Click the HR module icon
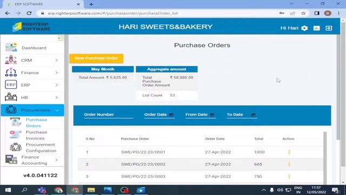 pos(11,97)
